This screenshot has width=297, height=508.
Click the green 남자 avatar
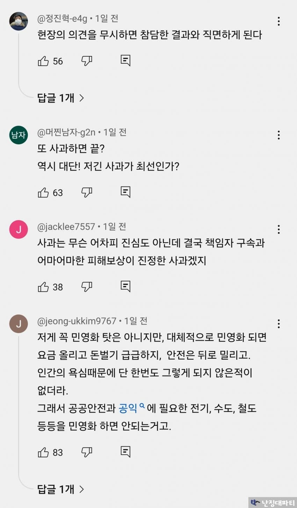pos(19,135)
